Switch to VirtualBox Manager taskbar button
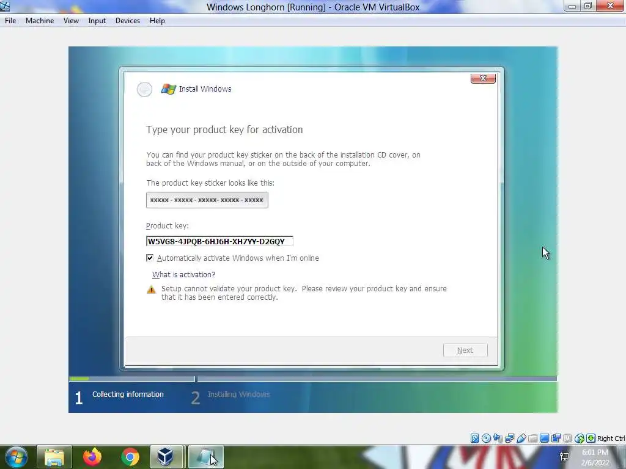The image size is (626, 469). pos(166,457)
